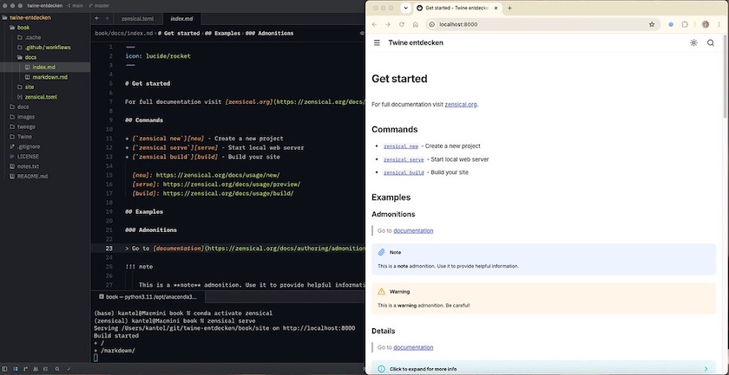729x375 pixels.
Task: Bookmark page with star icon in Chrome
Action: point(652,24)
